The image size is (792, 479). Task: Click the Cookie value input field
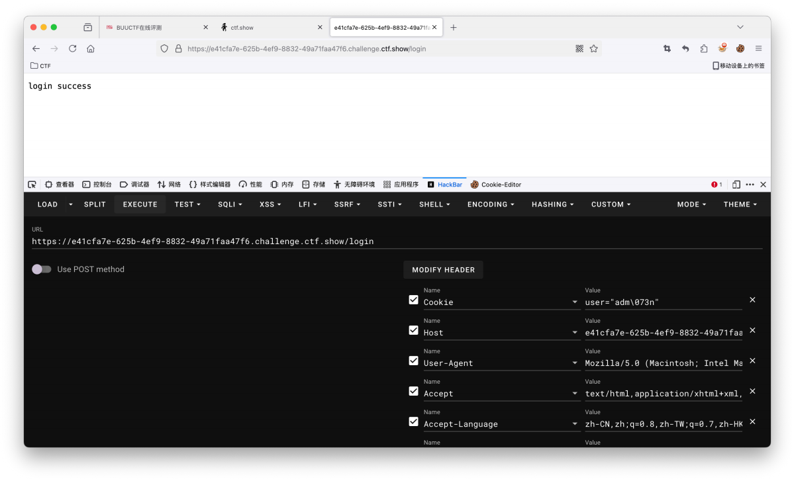point(662,302)
